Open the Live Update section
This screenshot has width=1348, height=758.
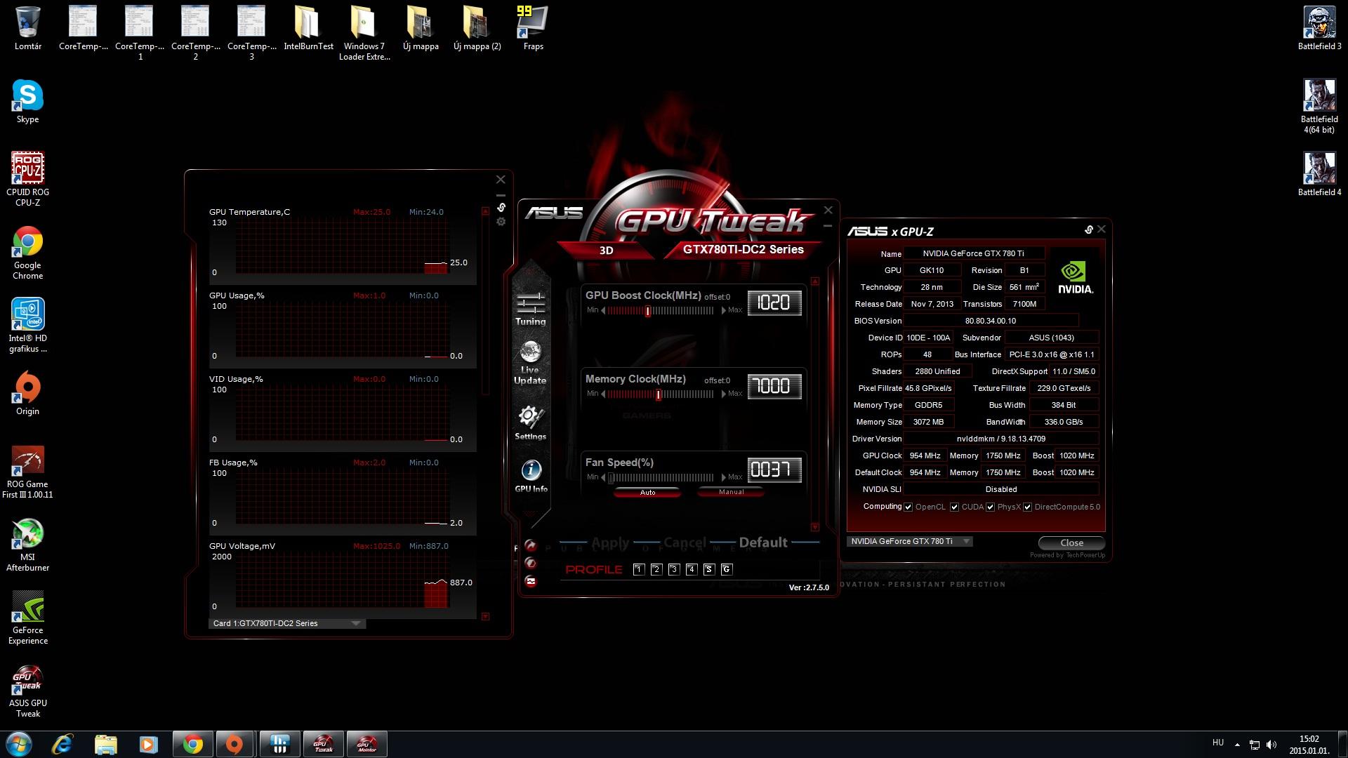530,363
